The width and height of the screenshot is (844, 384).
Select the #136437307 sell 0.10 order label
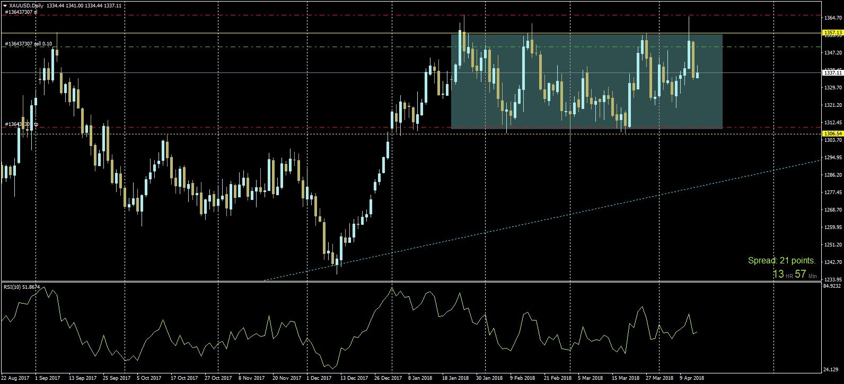coord(28,44)
